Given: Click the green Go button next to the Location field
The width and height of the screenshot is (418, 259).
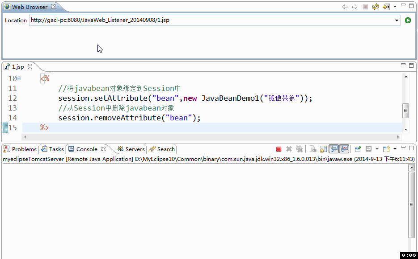Looking at the screenshot, I should 409,20.
